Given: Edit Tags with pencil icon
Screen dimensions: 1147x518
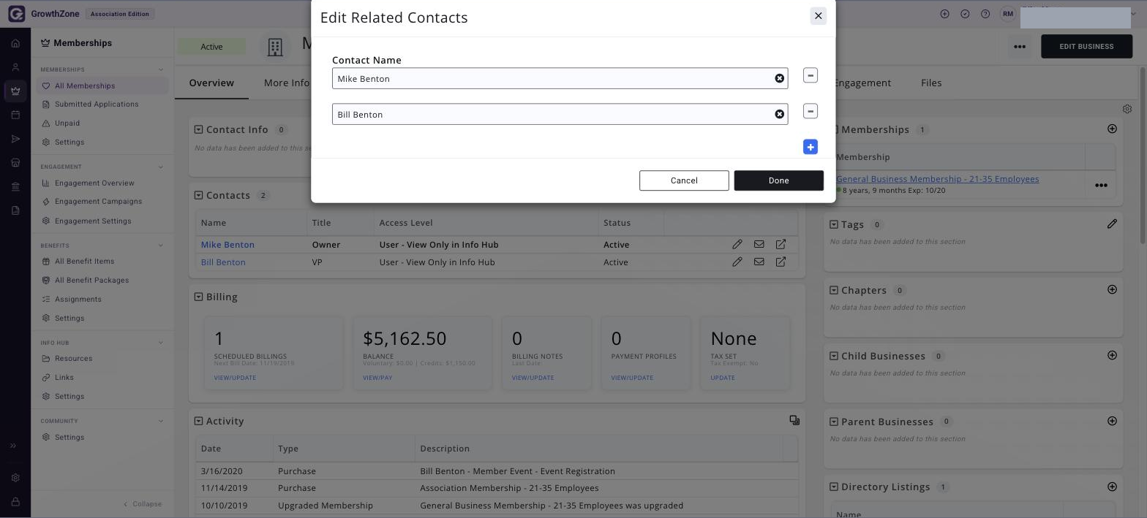Looking at the screenshot, I should click(1112, 224).
